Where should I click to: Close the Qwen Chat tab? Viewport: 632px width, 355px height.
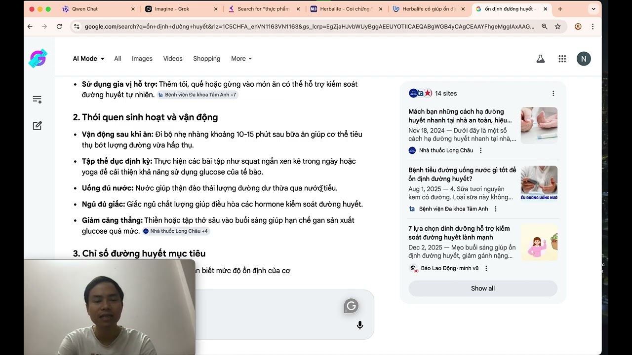pyautogui.click(x=133, y=9)
